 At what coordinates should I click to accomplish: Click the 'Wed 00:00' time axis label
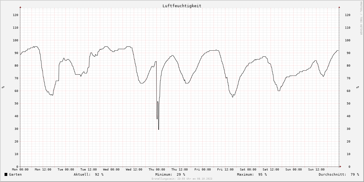coord(111,170)
